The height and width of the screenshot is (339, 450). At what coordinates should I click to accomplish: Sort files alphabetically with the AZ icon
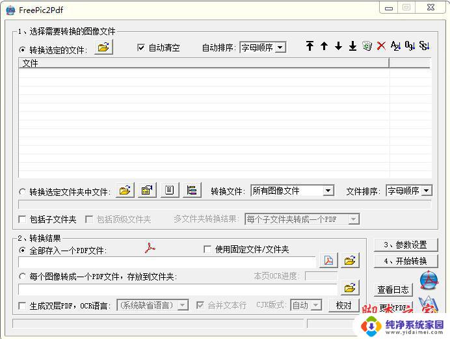pyautogui.click(x=395, y=46)
